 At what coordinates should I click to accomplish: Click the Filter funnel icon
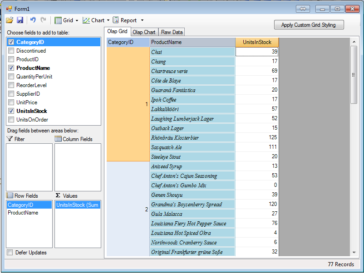(x=10, y=139)
